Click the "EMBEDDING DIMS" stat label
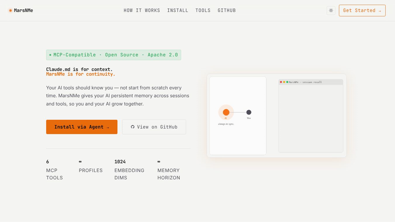395x222 pixels. pos(129,174)
